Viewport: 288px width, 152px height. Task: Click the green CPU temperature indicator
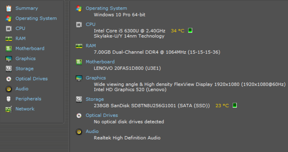(190, 31)
